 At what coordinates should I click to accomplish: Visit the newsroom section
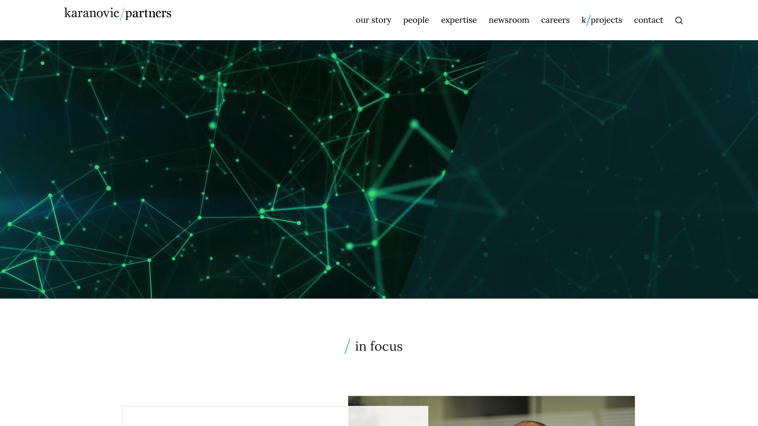coord(509,20)
